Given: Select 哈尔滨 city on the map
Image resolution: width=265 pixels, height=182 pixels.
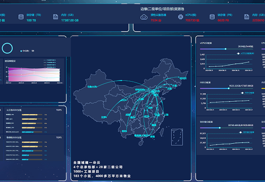Looking at the screenshot, I should click(x=182, y=78).
